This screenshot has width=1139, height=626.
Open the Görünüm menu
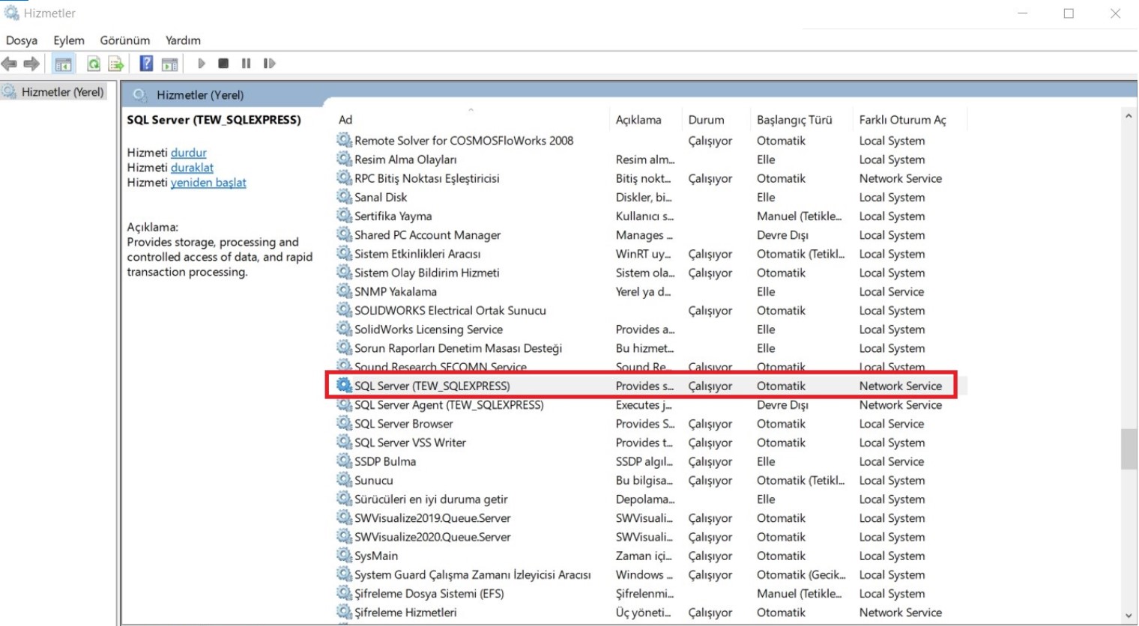125,40
